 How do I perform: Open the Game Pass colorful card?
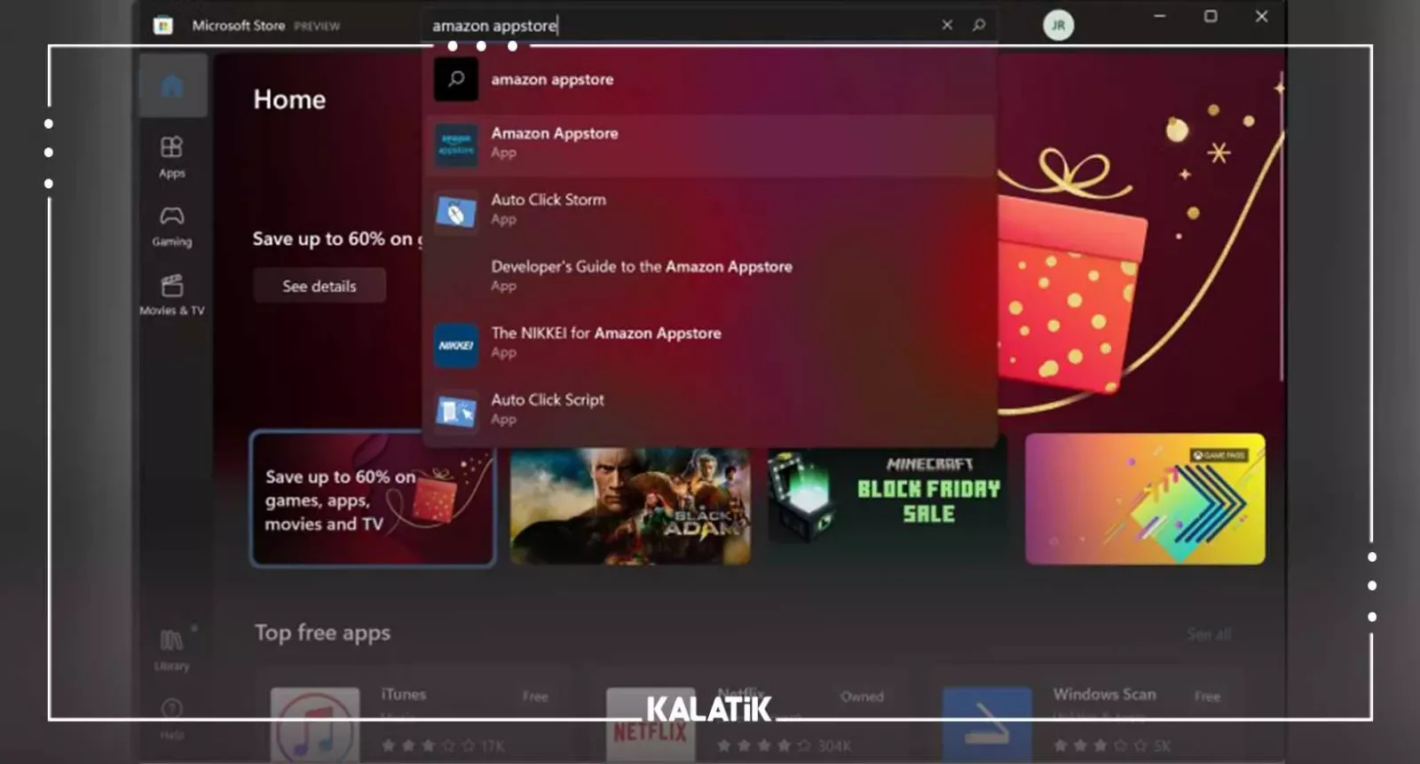point(1145,499)
